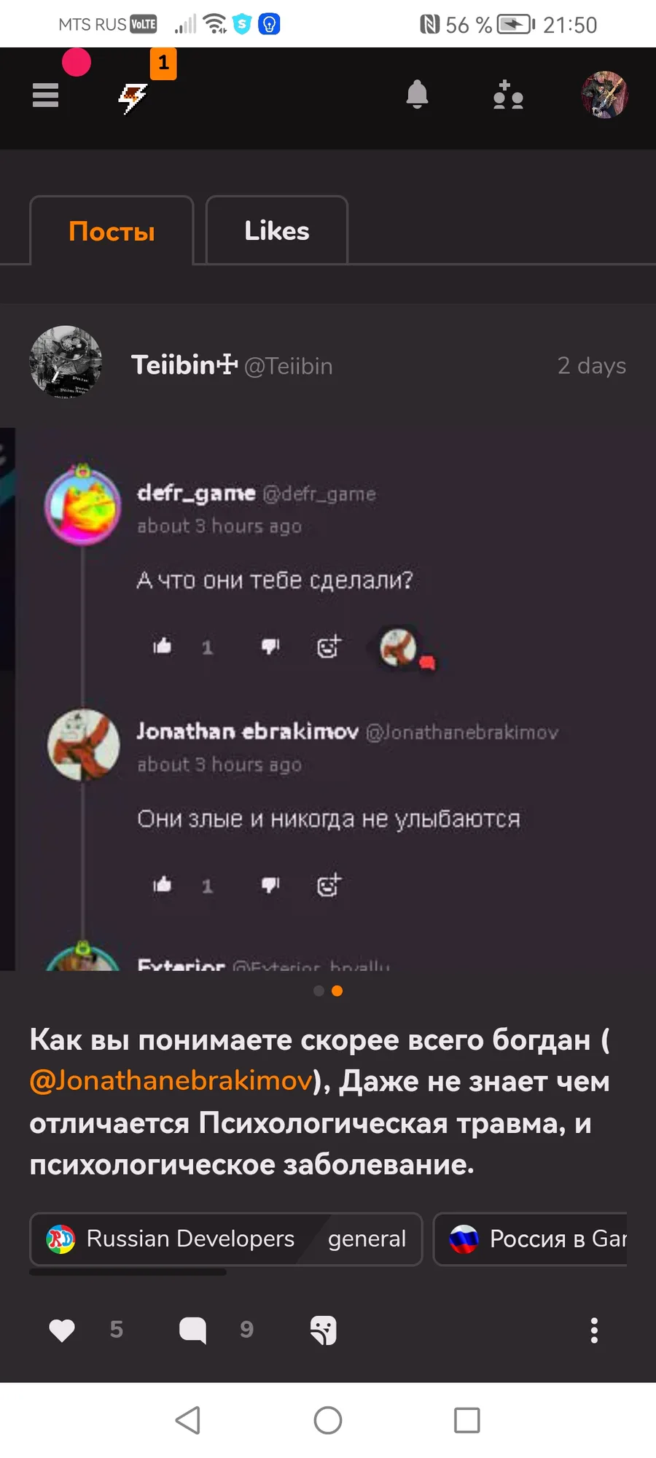The image size is (656, 1458).
Task: Open the hamburger menu
Action: point(45,95)
